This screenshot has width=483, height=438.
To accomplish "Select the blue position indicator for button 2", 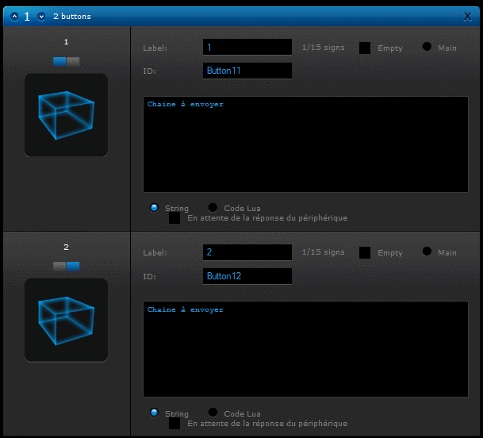I will 73,267.
